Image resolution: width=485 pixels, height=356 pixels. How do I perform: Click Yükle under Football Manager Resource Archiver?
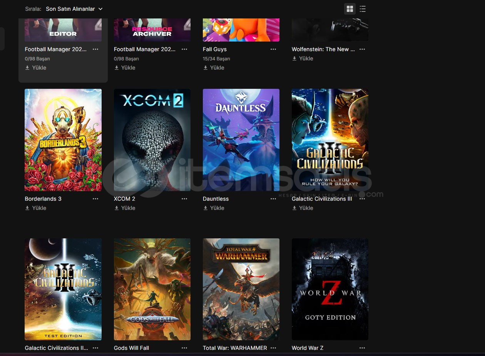[125, 68]
